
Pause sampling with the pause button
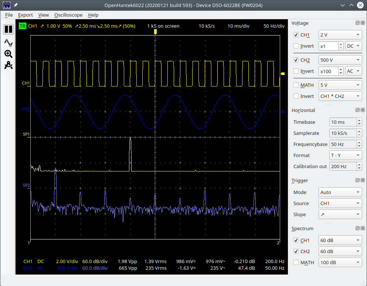coord(9,29)
